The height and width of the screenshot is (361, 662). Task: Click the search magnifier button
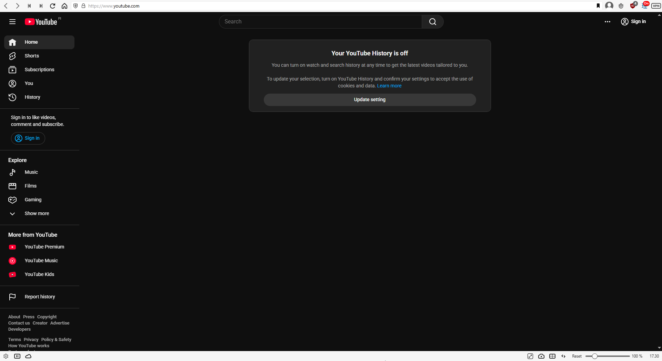[x=432, y=22]
